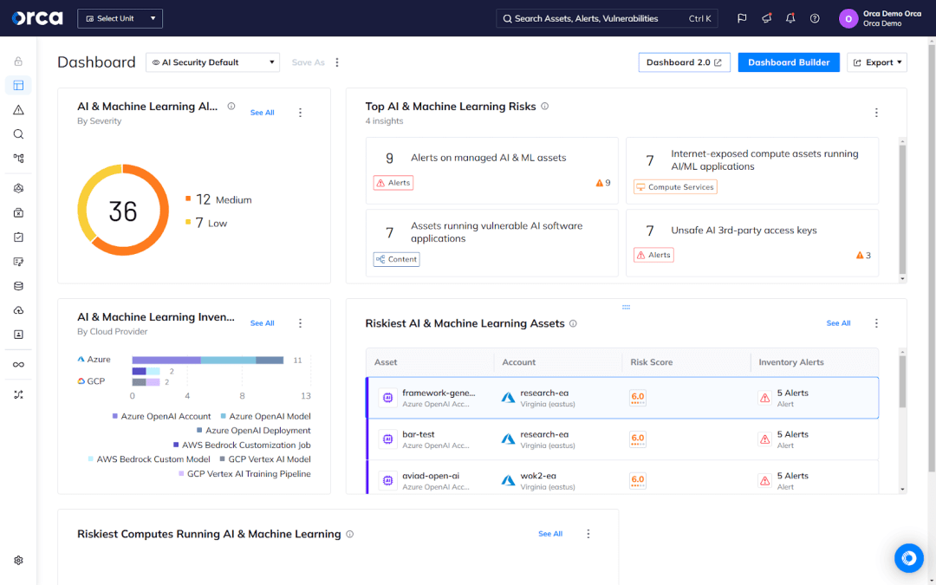936x585 pixels.
Task: Toggle the Low severity legend entry
Action: (x=206, y=224)
